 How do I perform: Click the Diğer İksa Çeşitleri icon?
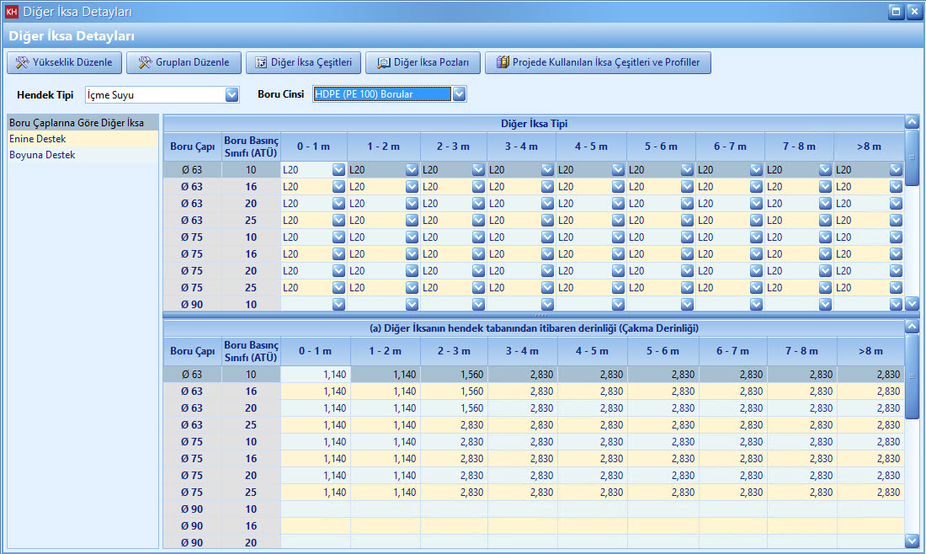pos(261,62)
